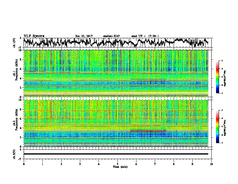Screen dimensions: 238x184
Task: Click inside the ch.2 spectrogram panel
Action: [x=116, y=123]
